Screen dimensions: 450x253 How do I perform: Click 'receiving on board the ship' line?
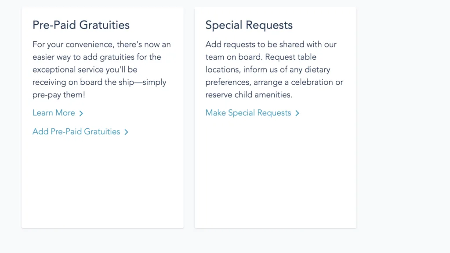[x=99, y=82]
